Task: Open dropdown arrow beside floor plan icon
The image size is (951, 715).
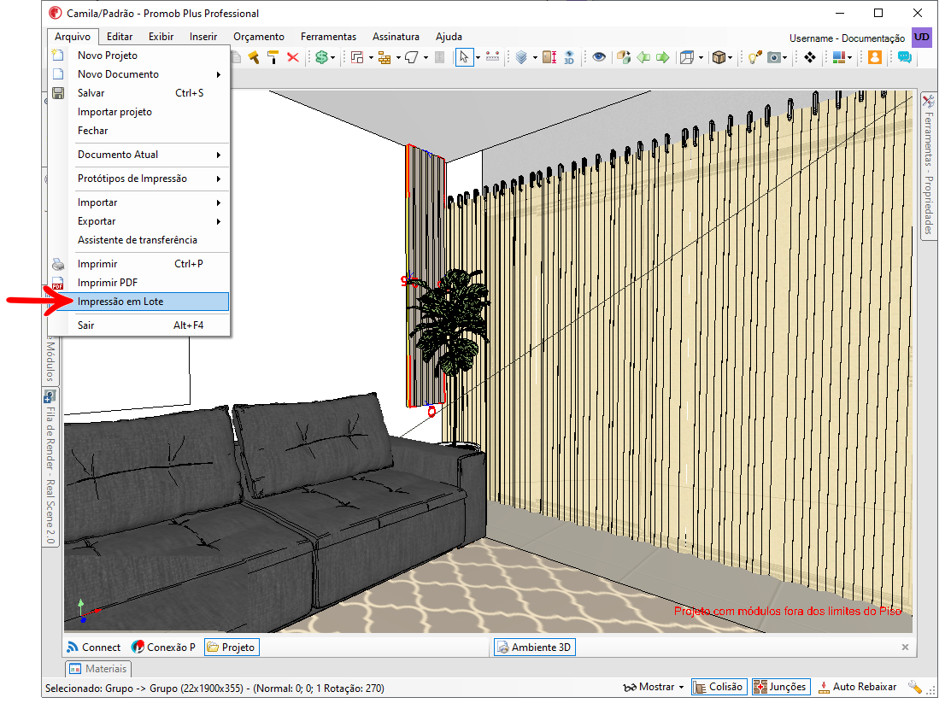Action: (371, 58)
